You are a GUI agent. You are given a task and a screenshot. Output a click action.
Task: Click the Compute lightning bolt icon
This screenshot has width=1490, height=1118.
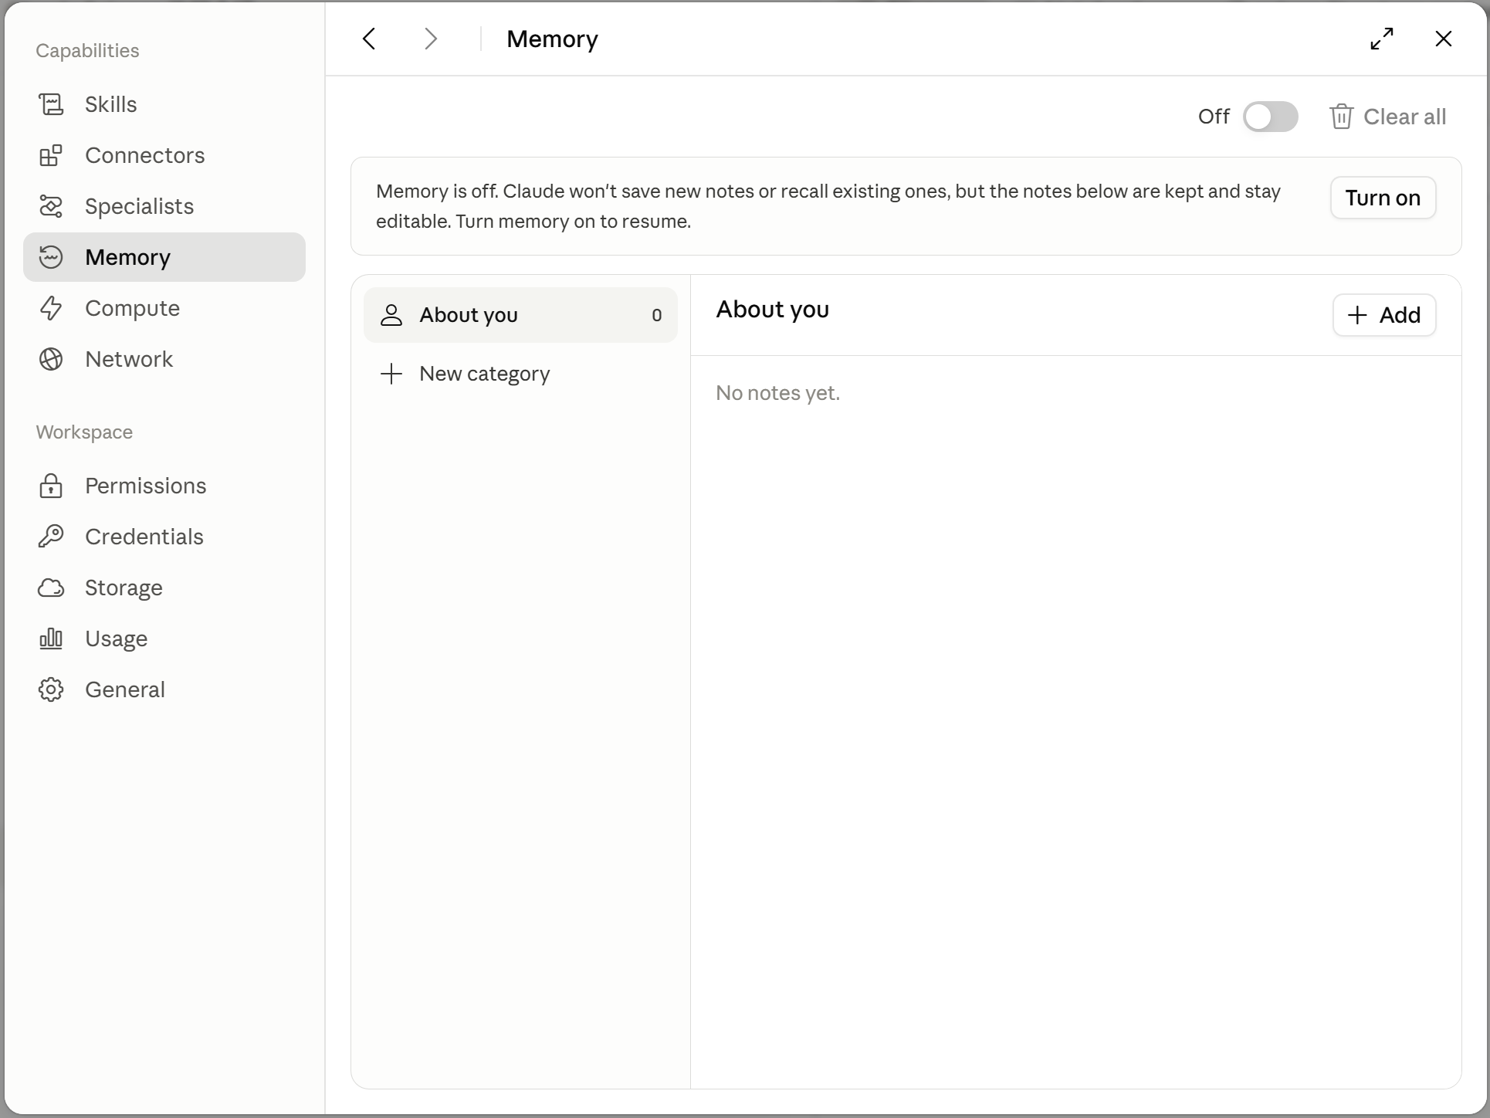pyautogui.click(x=51, y=308)
